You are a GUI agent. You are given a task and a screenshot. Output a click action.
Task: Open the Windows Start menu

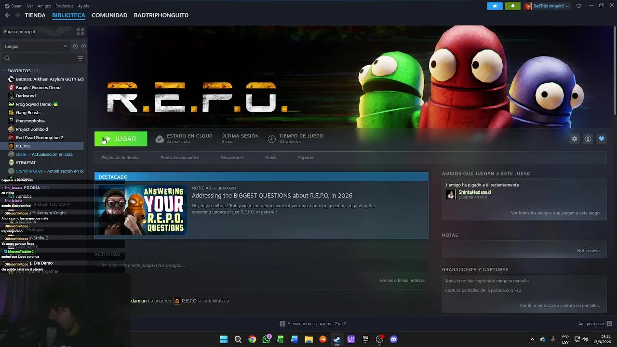(224, 339)
